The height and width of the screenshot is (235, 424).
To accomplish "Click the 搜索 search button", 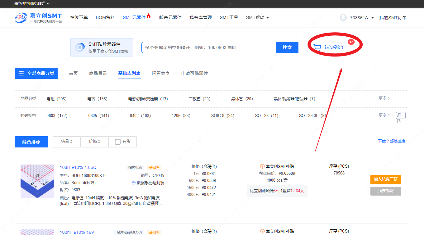I will tap(287, 47).
